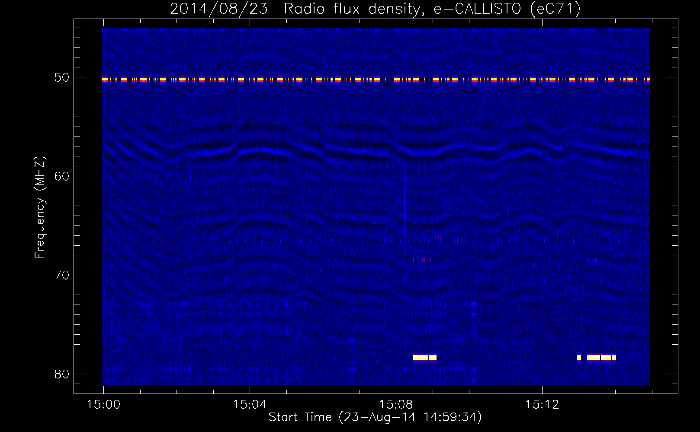This screenshot has width=700, height=432.
Task: Click the 50 frequency tick label
Action: 62,77
